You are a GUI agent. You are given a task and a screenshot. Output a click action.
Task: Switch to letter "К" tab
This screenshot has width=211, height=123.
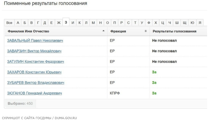pyautogui.click(x=80, y=23)
